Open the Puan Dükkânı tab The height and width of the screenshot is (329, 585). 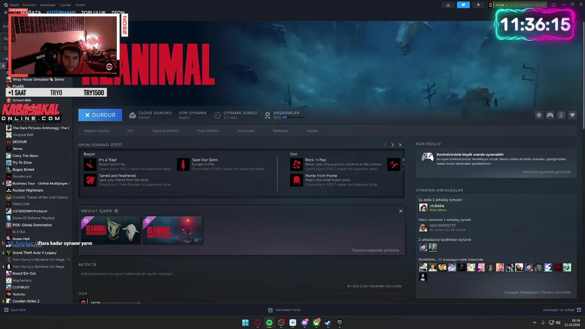pyautogui.click(x=208, y=131)
